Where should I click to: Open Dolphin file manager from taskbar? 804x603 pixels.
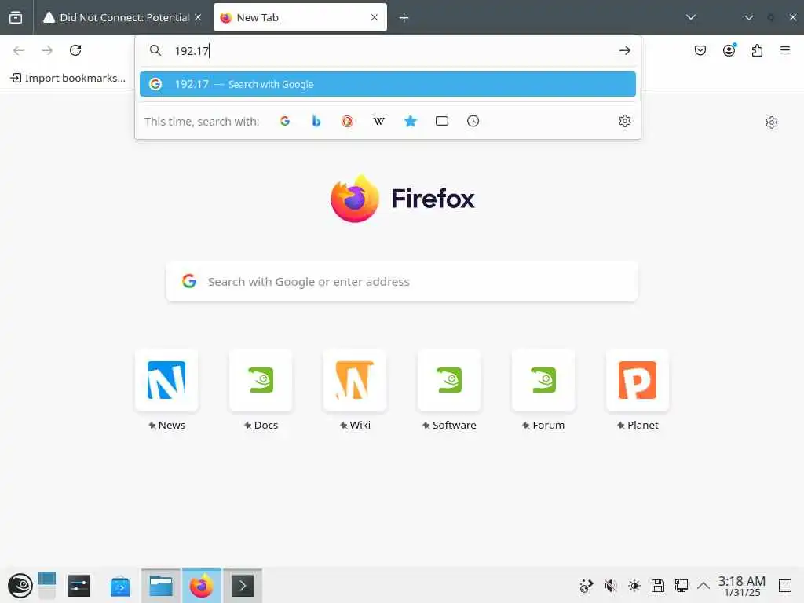[161, 586]
